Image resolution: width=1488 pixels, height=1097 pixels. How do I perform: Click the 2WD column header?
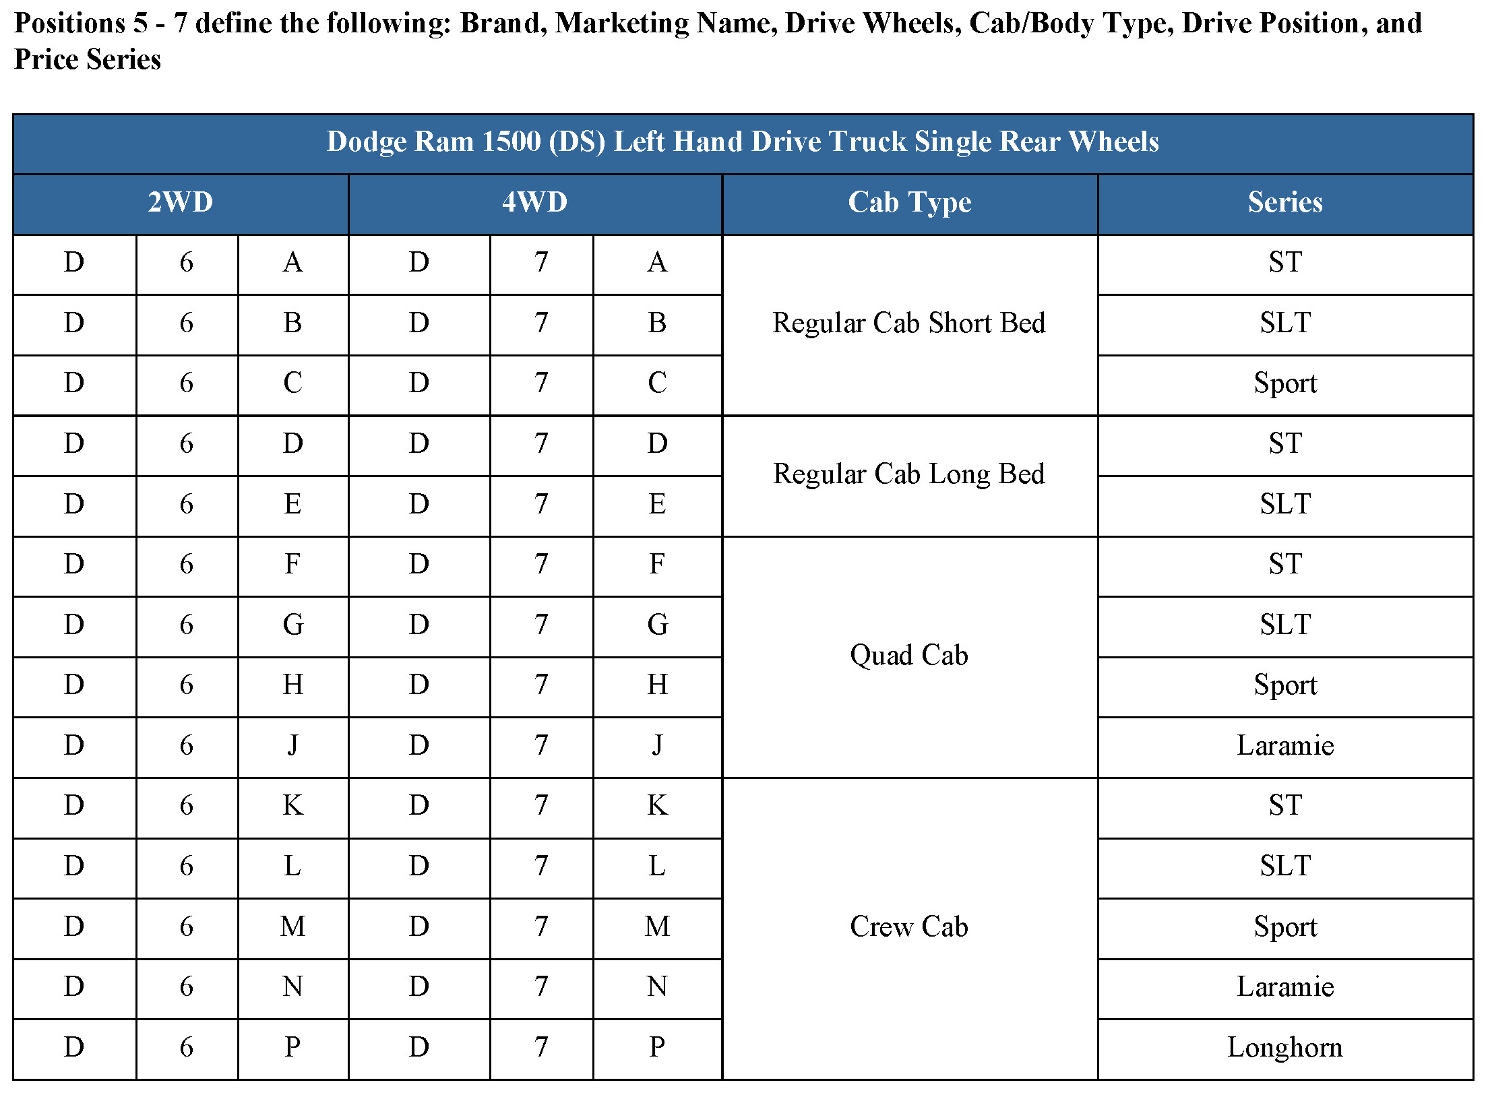tap(180, 202)
